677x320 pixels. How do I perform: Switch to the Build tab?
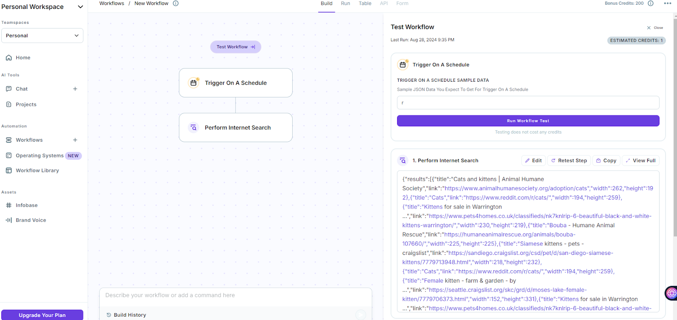click(x=327, y=3)
